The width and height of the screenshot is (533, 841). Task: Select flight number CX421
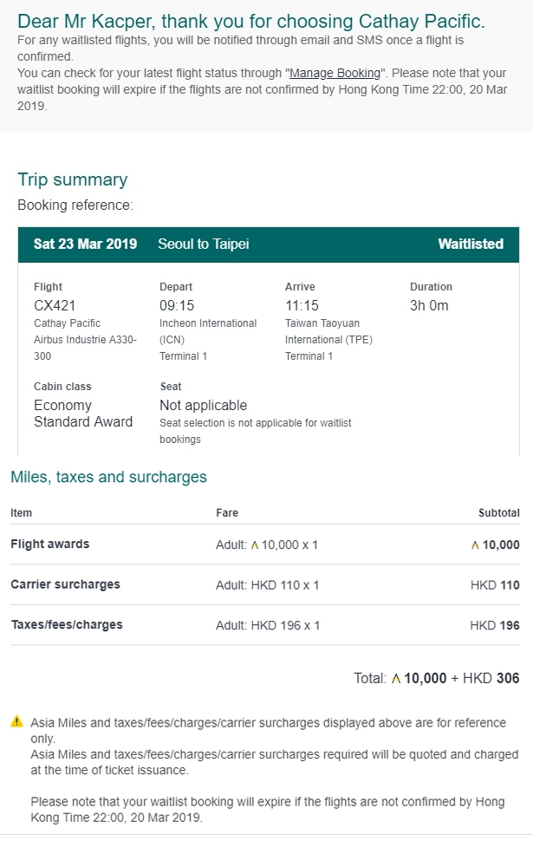55,306
